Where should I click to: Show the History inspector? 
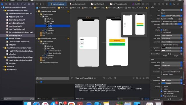159,4
